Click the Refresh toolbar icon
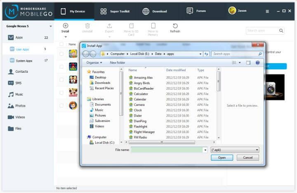297x193 pixels. 175,26
